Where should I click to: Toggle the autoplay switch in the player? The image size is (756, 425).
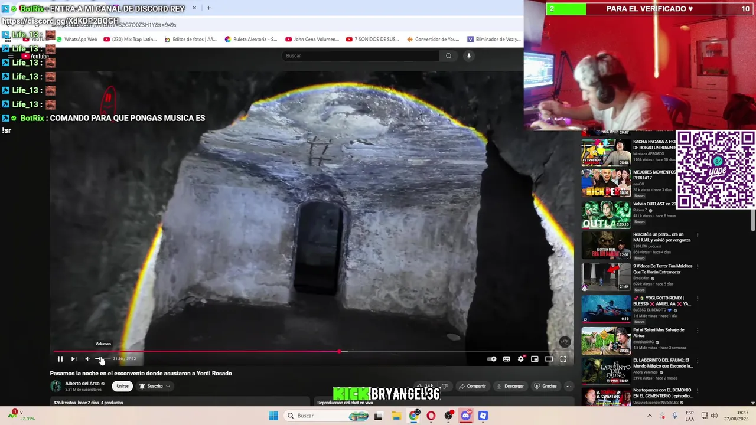click(x=491, y=359)
